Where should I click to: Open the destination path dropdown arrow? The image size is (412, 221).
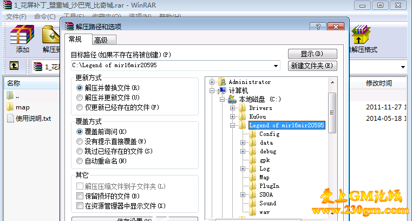click(276, 66)
